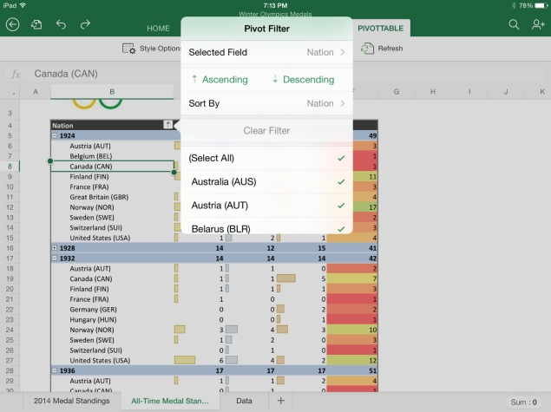Click the Refresh pivot table icon
Viewport: 551px width, 412px height.
(x=383, y=49)
